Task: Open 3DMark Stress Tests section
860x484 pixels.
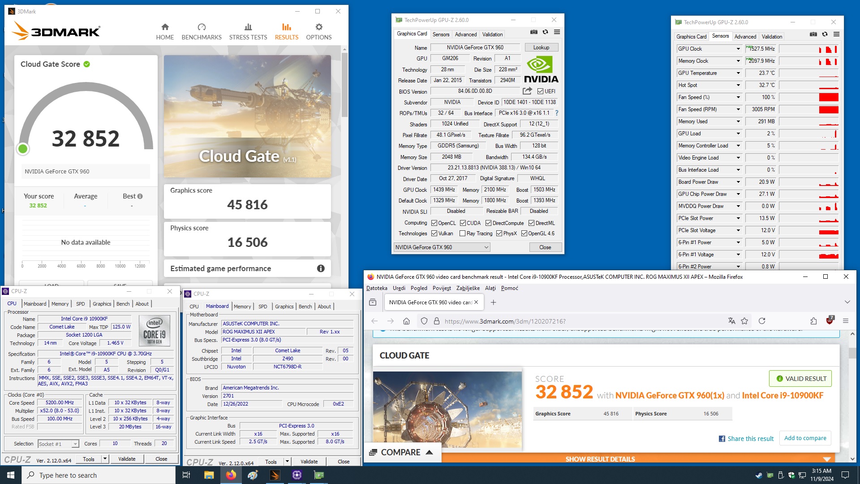Action: (x=248, y=32)
